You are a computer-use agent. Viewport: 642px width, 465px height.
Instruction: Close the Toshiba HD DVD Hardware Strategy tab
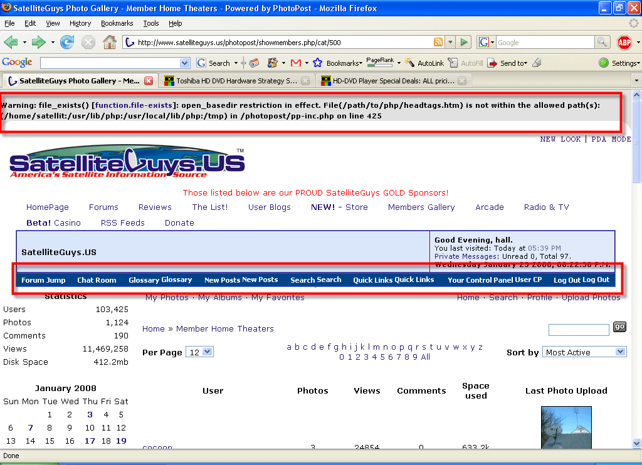point(305,81)
